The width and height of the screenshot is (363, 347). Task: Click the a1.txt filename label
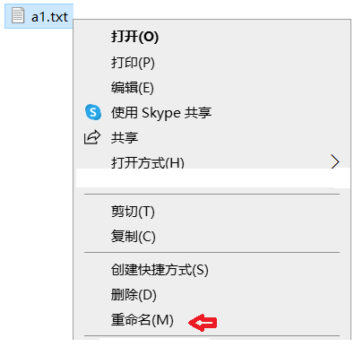point(49,17)
